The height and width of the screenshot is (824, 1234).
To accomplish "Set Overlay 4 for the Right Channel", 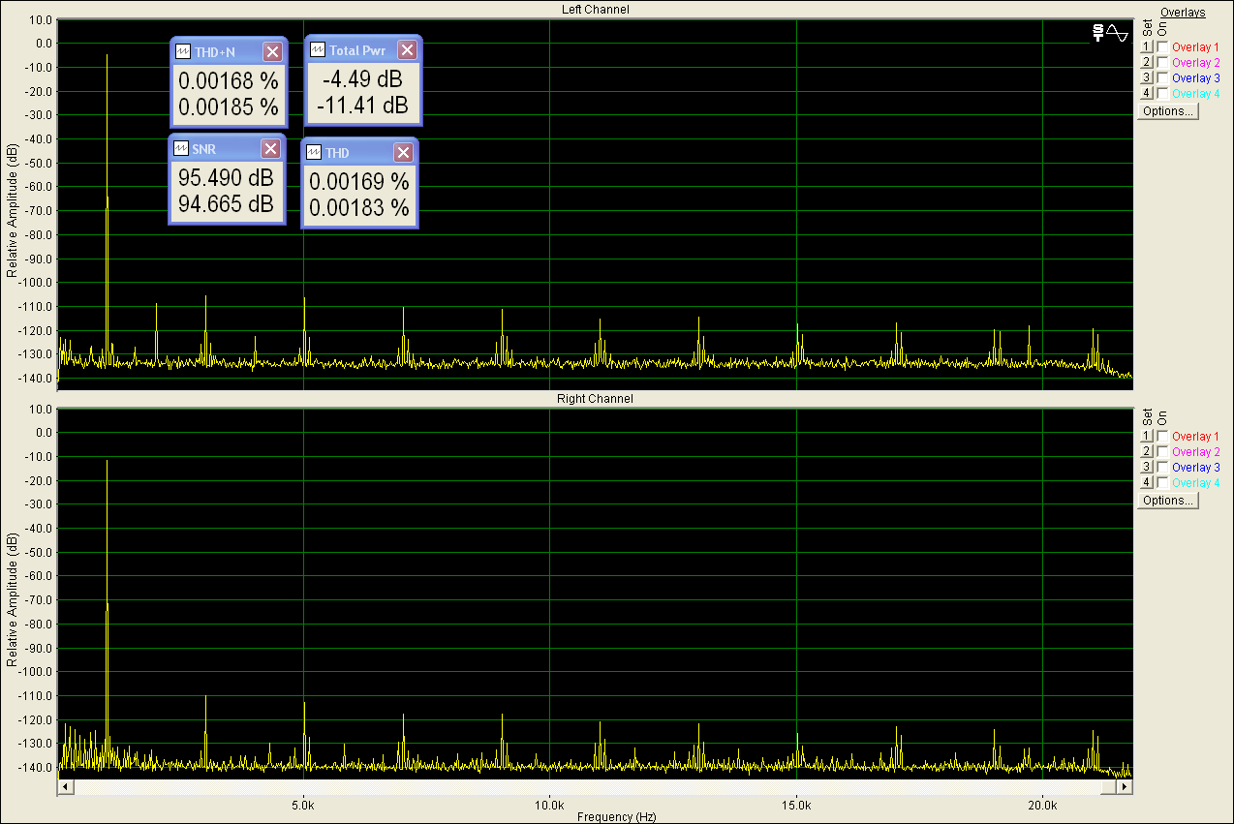I will [x=1146, y=482].
